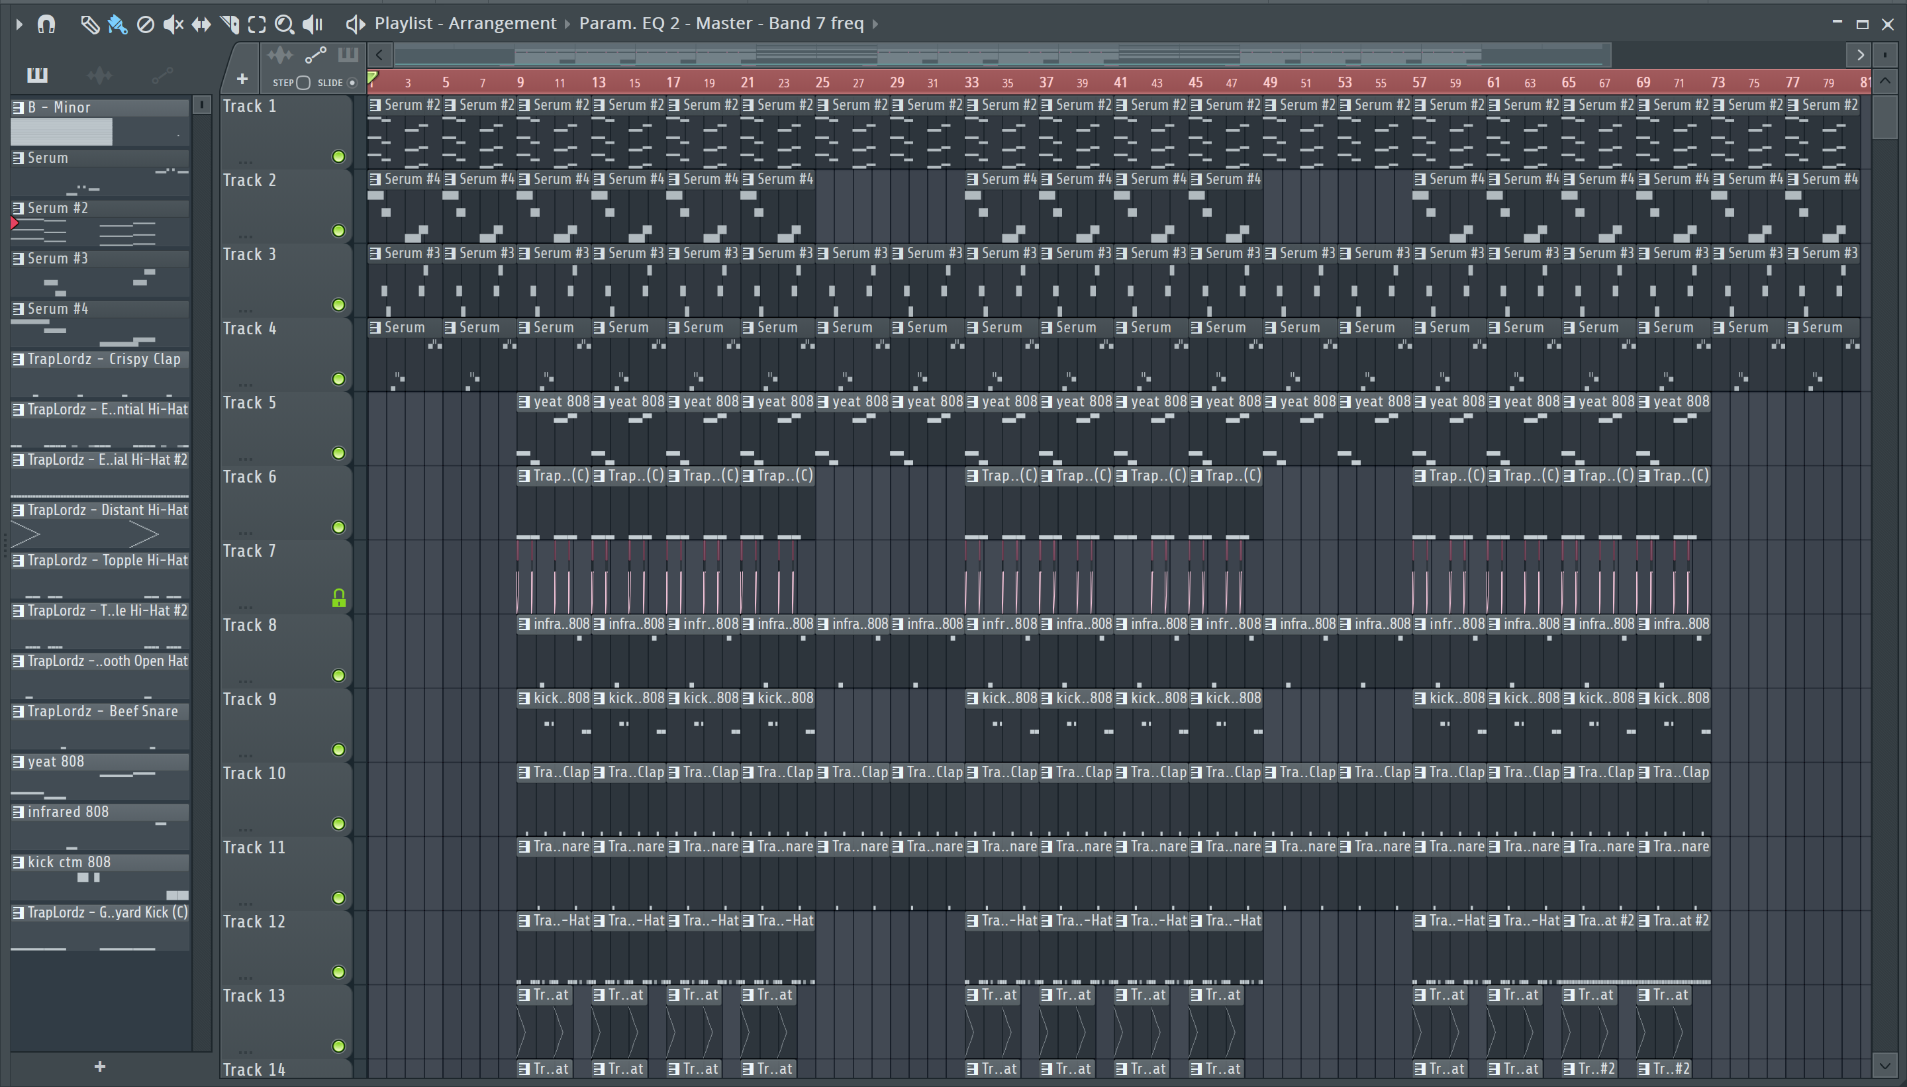
Task: Click the Track 6 header label
Action: [250, 477]
